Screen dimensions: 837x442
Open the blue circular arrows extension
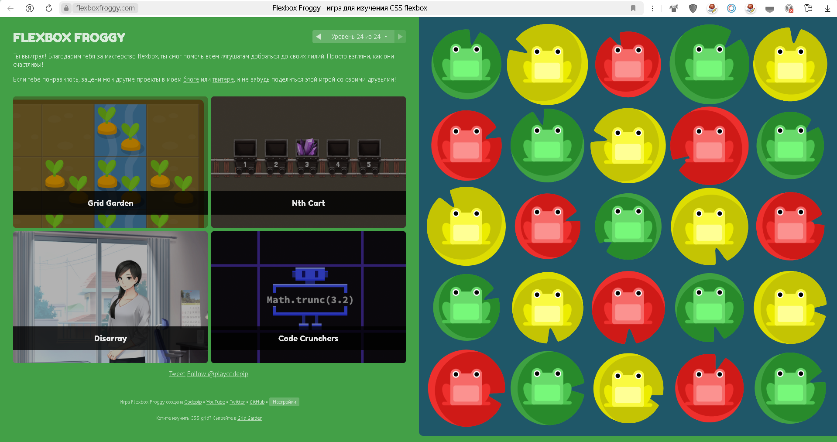pyautogui.click(x=731, y=8)
